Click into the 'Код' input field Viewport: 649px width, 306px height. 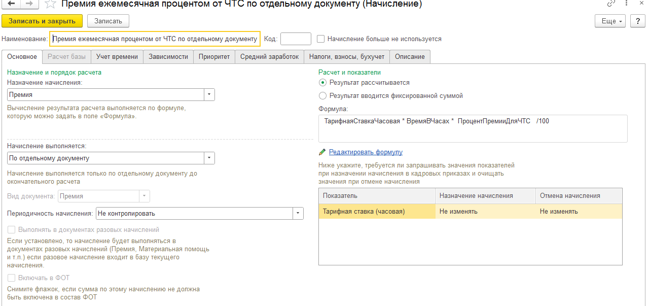[296, 39]
